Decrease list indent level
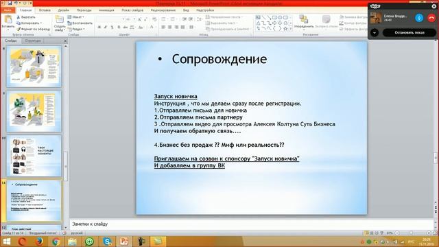The image size is (439, 247). [x=184, y=19]
